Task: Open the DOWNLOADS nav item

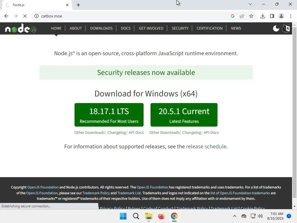Action: [101, 28]
